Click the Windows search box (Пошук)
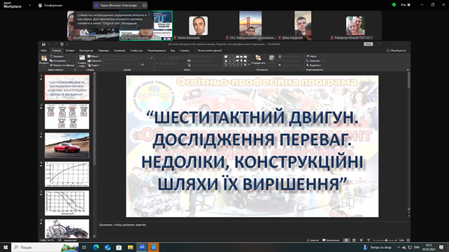The width and height of the screenshot is (449, 252). (45, 247)
